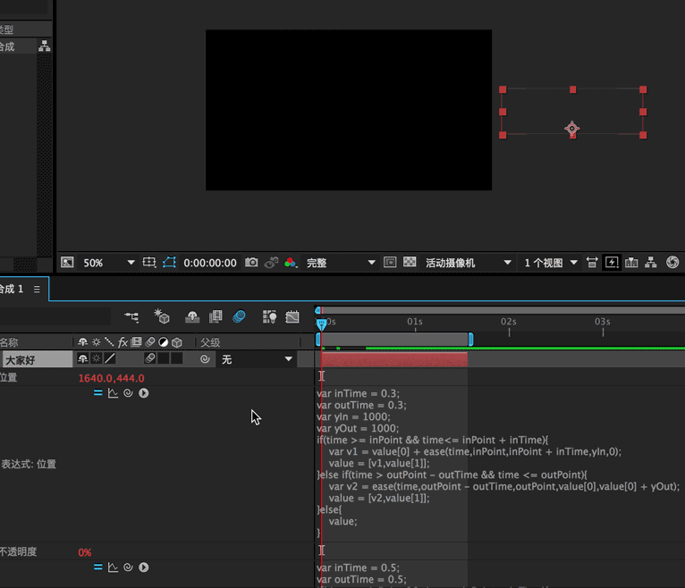This screenshot has height=588, width=685.
Task: Click the fx effects column header
Action: coord(123,342)
